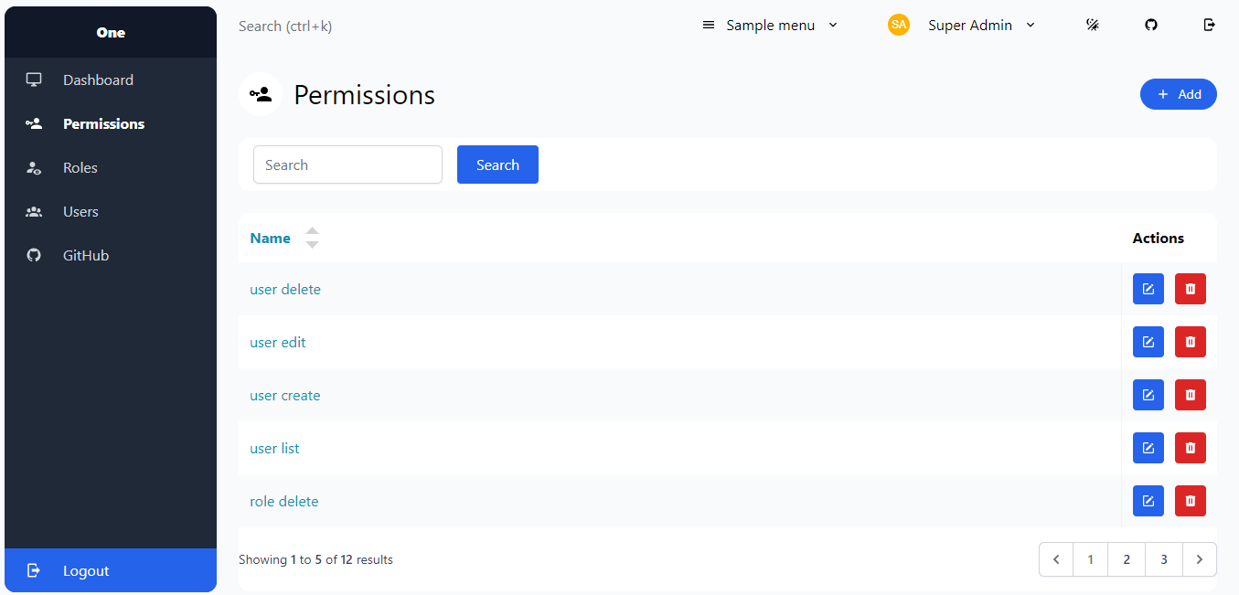The width and height of the screenshot is (1239, 595).
Task: Go to page 1
Action: tap(1090, 559)
